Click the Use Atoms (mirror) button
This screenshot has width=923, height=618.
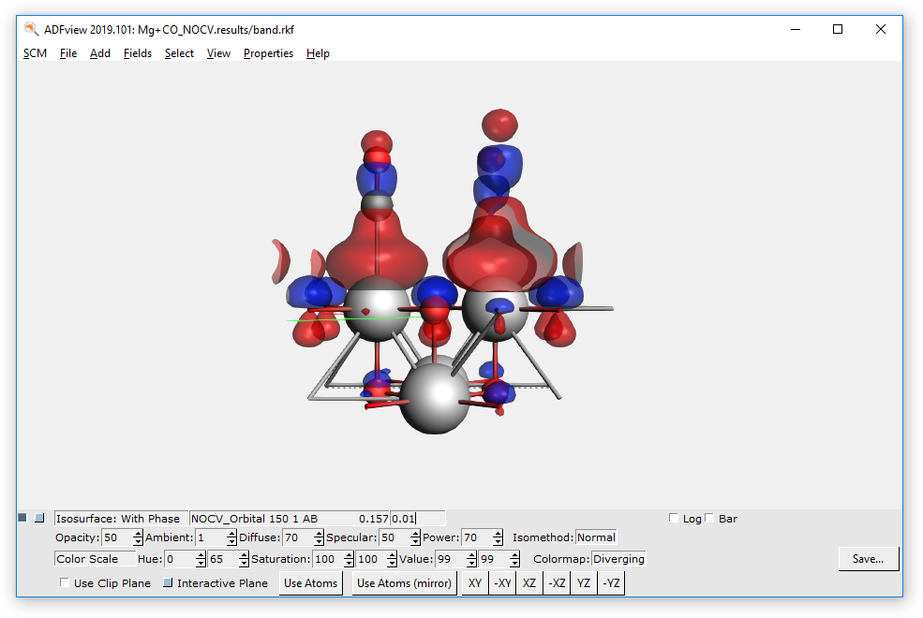point(403,582)
